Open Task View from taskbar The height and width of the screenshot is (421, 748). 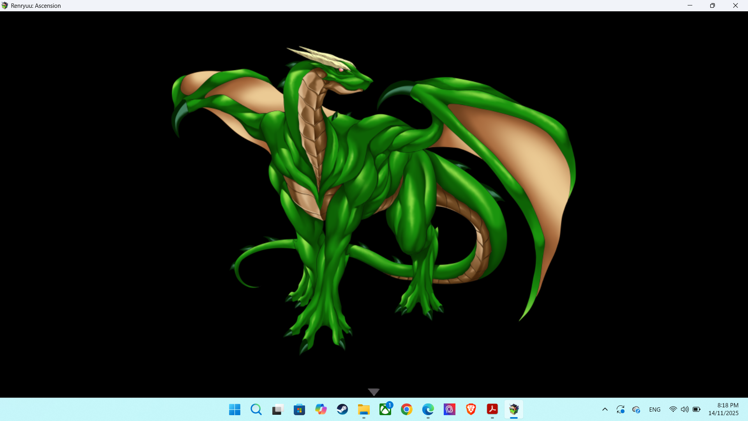tap(277, 409)
